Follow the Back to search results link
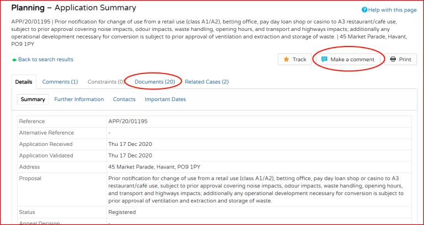 (46, 60)
